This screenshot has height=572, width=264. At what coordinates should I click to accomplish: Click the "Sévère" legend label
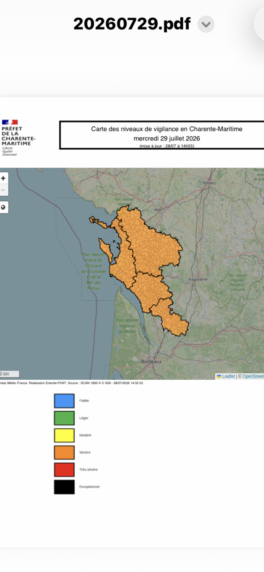pyautogui.click(x=85, y=452)
